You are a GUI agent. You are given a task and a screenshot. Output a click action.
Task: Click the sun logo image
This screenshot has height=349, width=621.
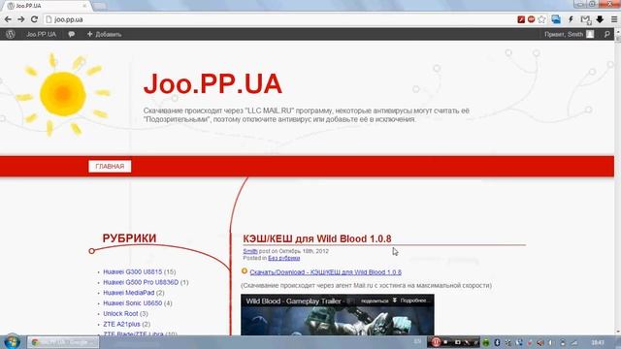coord(62,94)
